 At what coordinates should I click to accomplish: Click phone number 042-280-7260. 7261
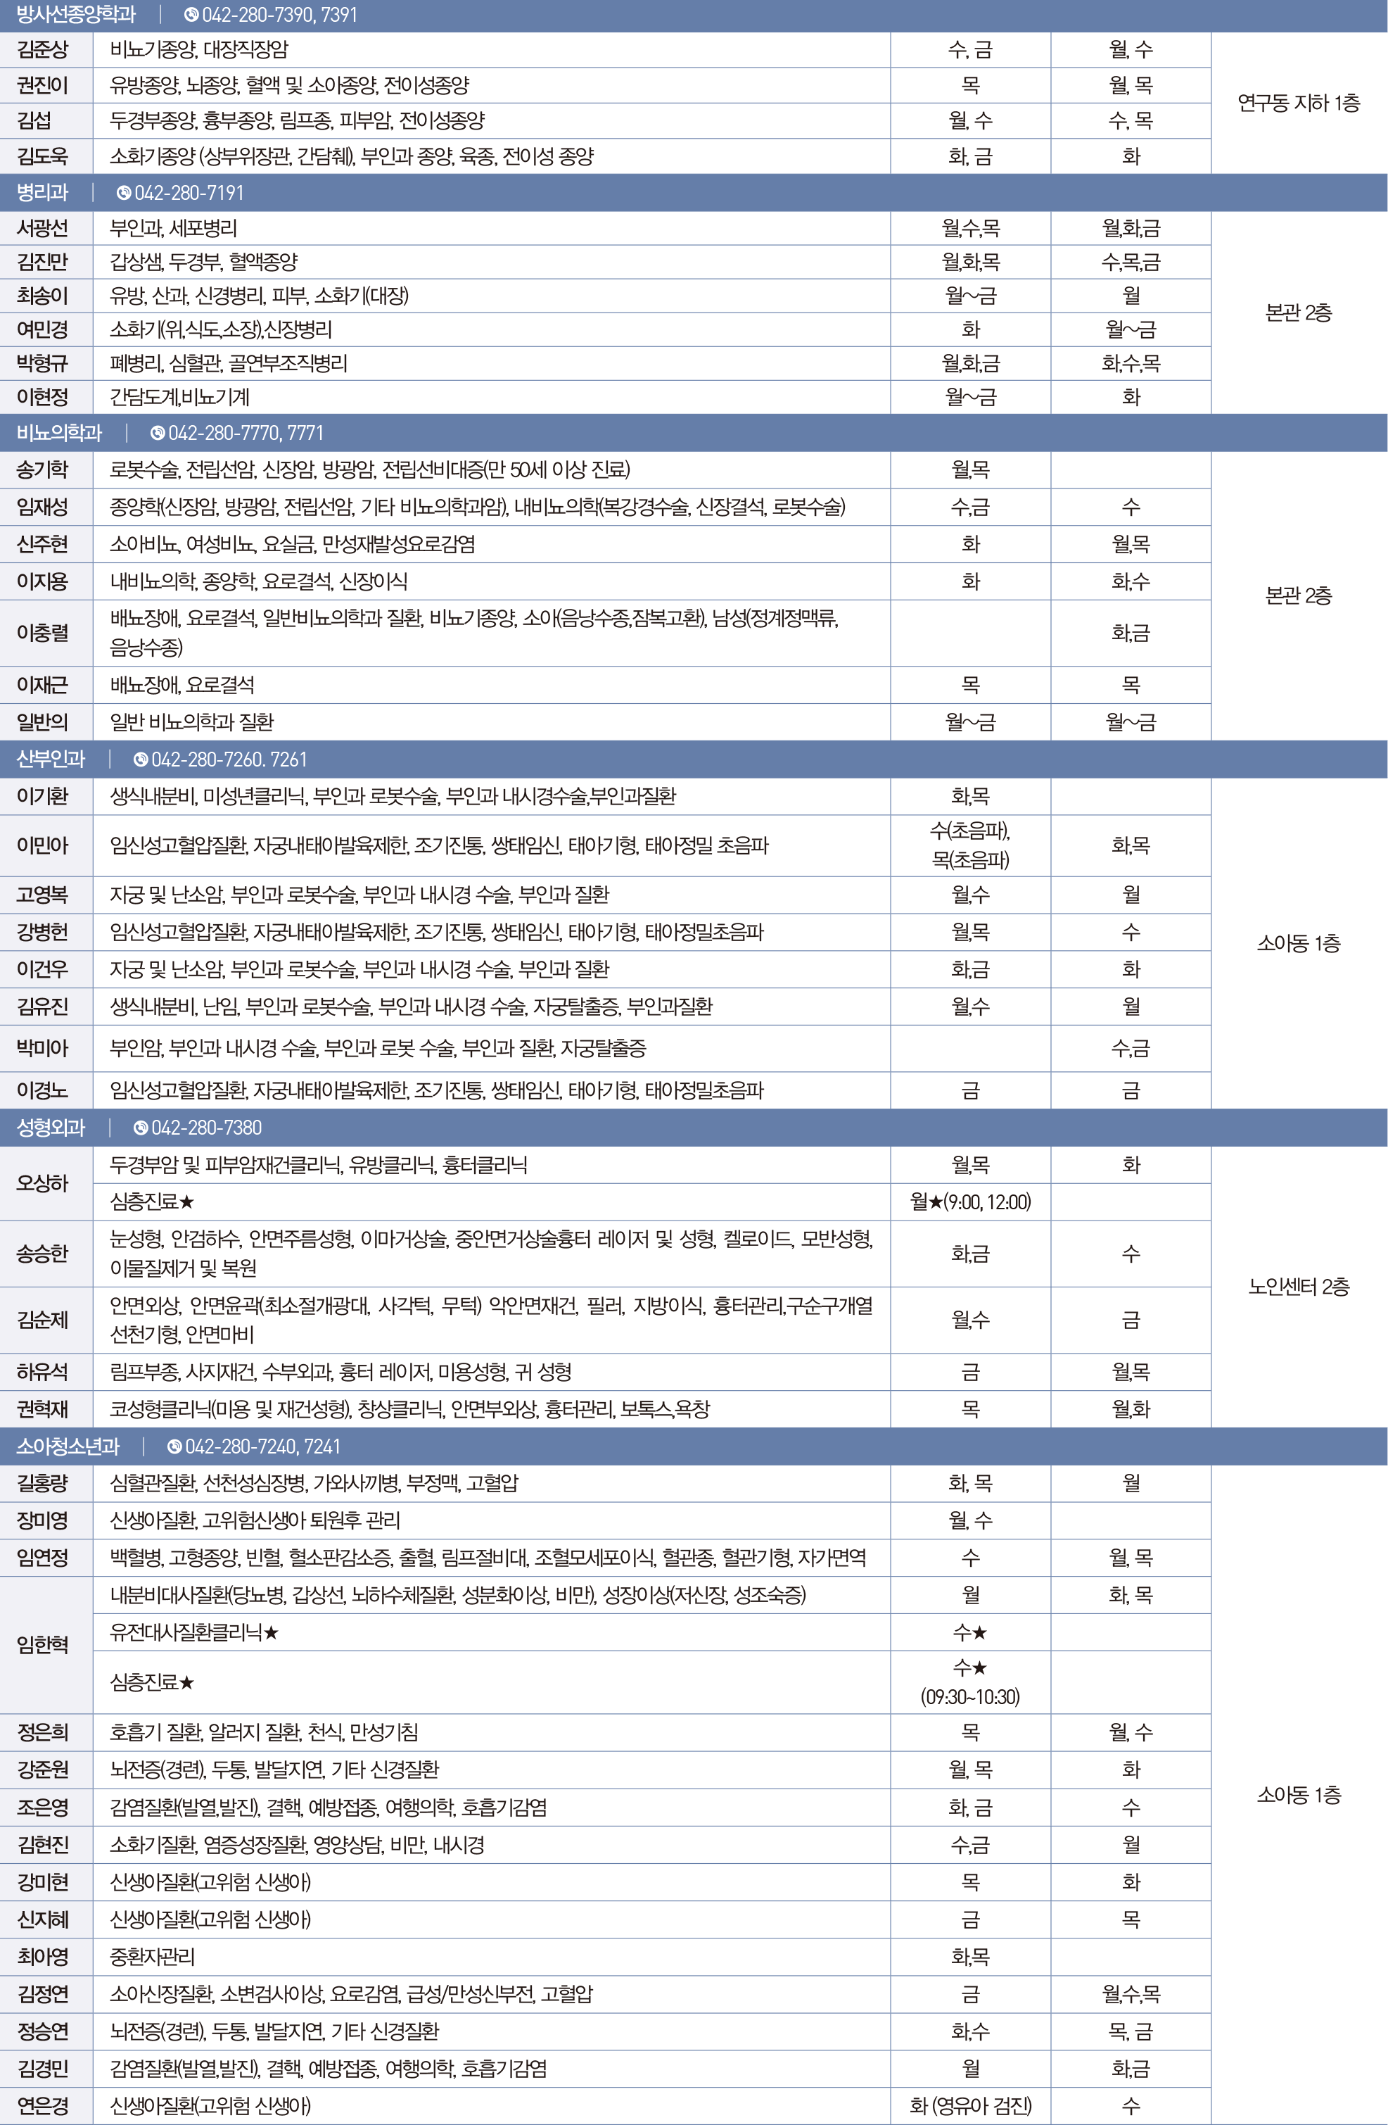point(229,759)
